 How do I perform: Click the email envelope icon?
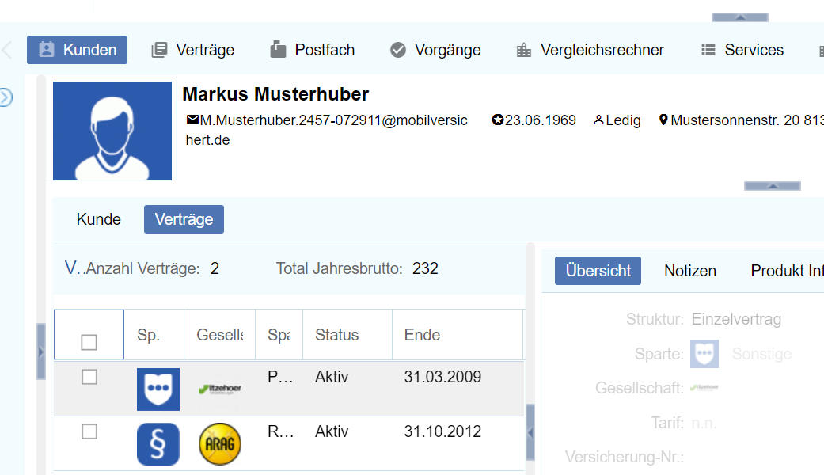coord(192,120)
